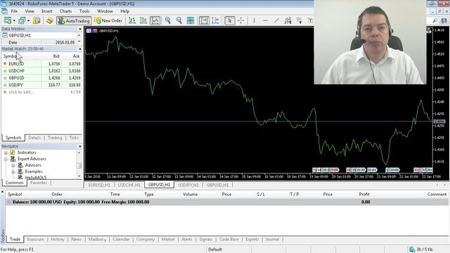Select the USDJPY row in Market Watch

[42, 85]
